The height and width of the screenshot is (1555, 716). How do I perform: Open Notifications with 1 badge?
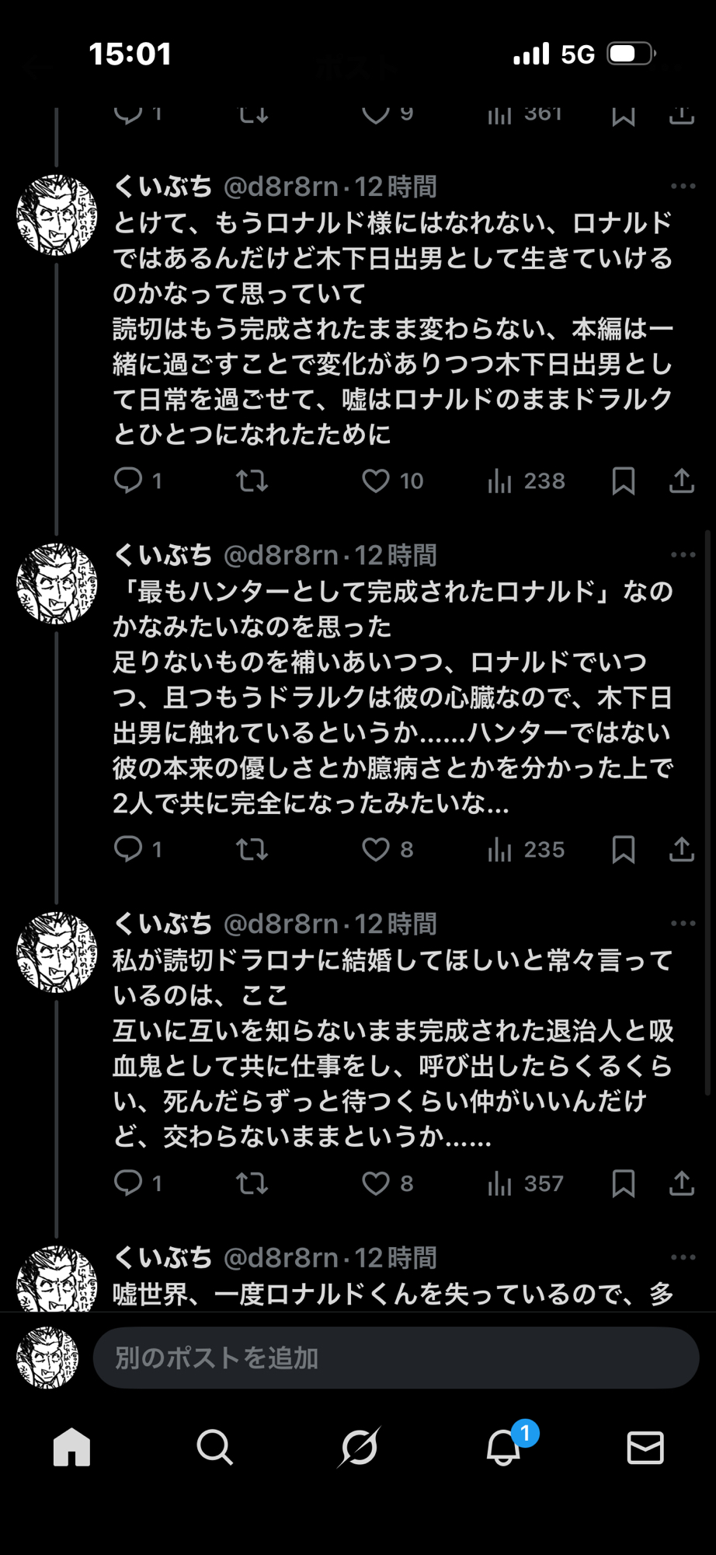(503, 1448)
